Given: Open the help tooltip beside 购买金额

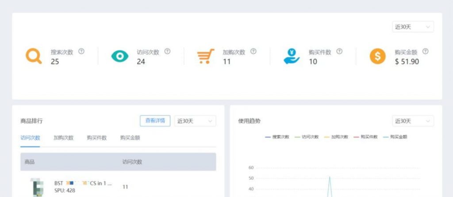Looking at the screenshot, I should pos(425,51).
